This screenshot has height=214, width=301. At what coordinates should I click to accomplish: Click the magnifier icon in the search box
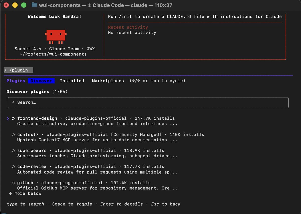13,102
